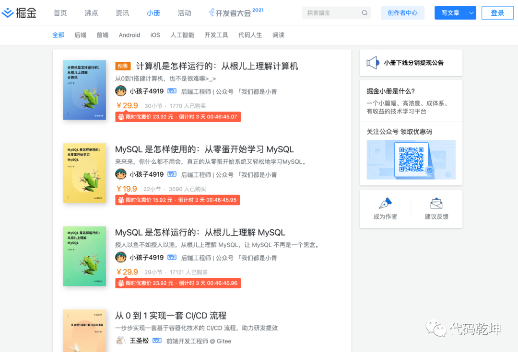
Task: Open the 活动 nav item
Action: pos(184,13)
